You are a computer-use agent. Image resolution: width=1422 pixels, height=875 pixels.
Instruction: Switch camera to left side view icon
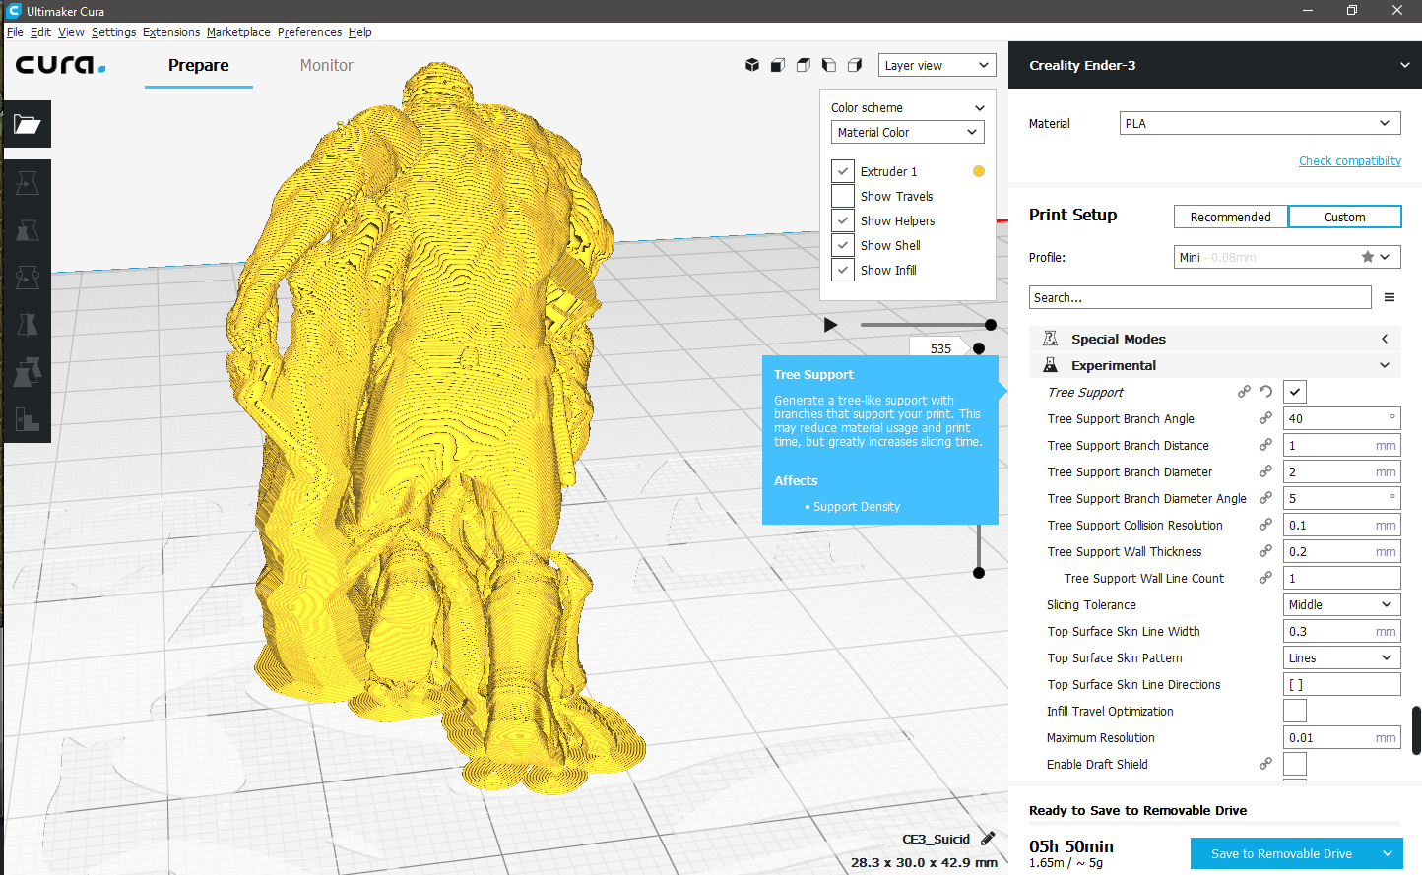click(x=829, y=65)
